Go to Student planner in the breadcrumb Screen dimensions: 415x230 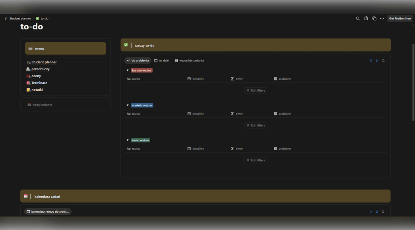18,19
